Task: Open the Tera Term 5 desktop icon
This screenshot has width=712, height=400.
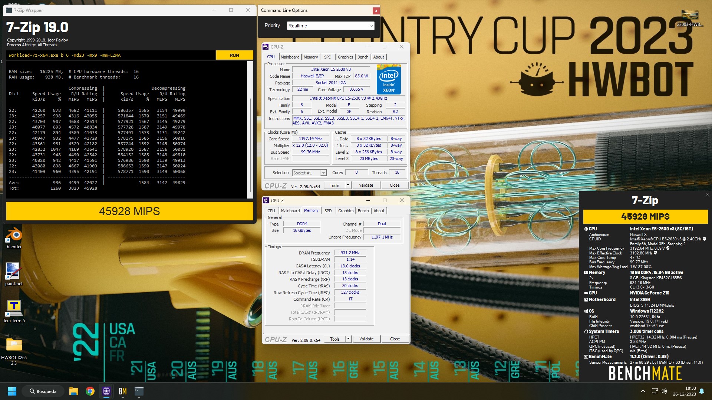Action: (14, 311)
